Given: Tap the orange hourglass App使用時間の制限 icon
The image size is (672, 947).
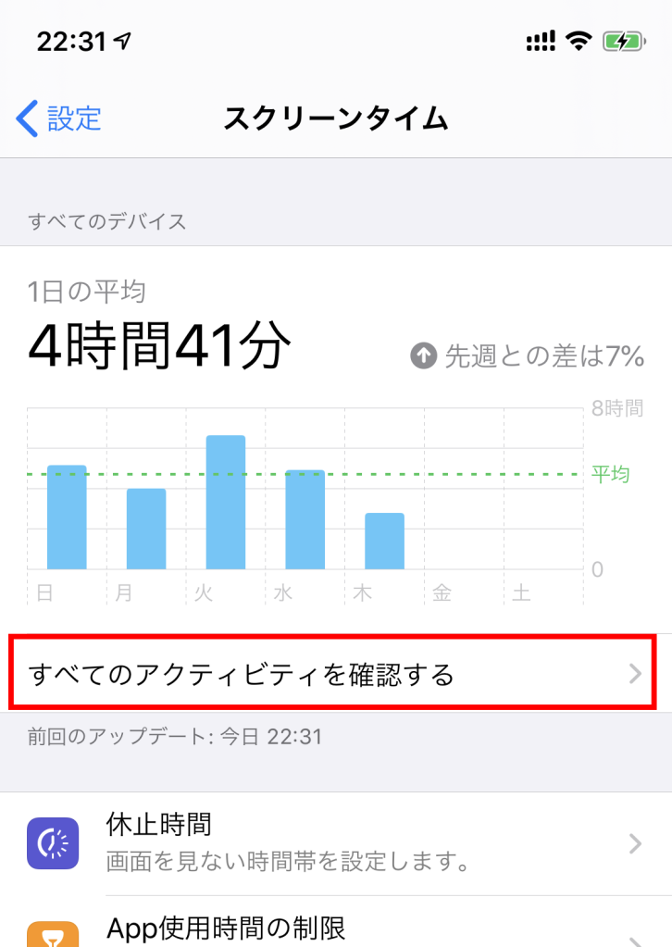Looking at the screenshot, I should (x=53, y=934).
